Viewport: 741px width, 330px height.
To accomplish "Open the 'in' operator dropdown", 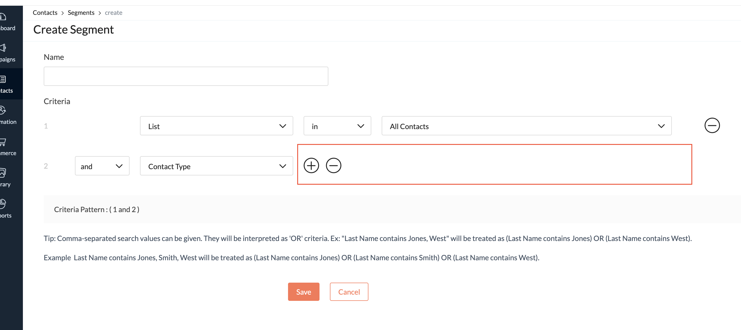I will [x=337, y=126].
